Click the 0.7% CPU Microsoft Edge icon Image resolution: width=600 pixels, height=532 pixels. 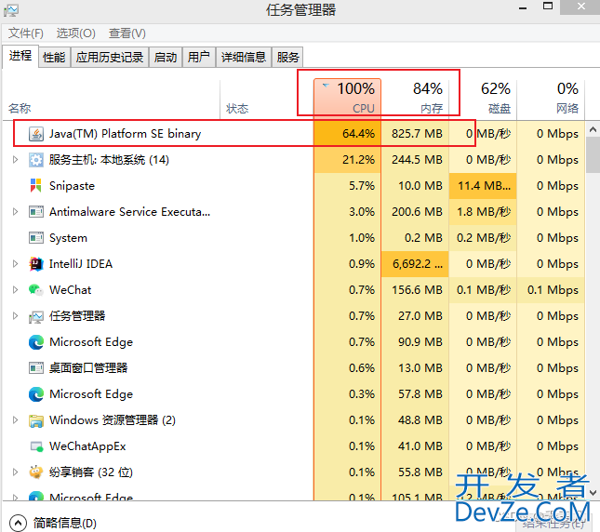[36, 342]
